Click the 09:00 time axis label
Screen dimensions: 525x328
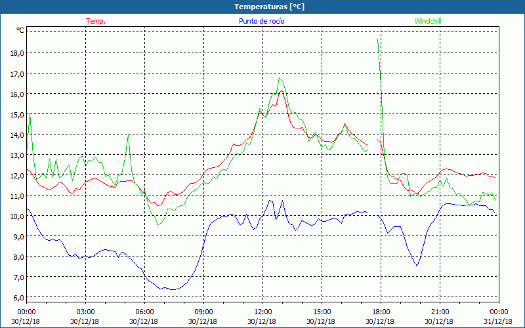tap(204, 311)
